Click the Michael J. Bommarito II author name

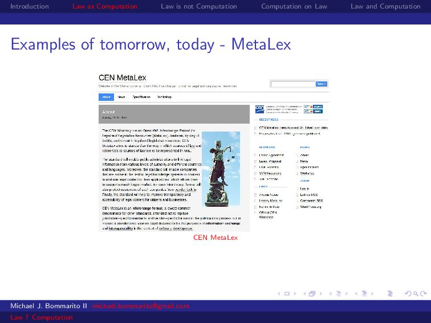point(48,306)
